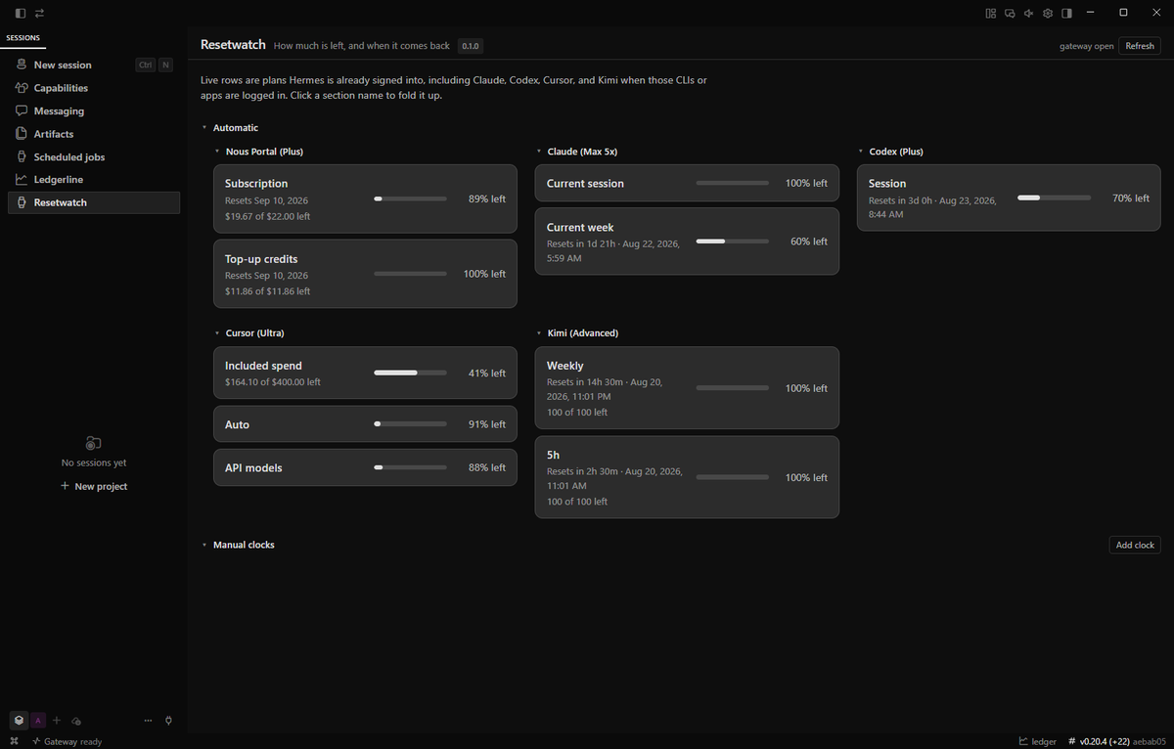Toggle the muted speaker icon
This screenshot has width=1174, height=749.
1028,13
